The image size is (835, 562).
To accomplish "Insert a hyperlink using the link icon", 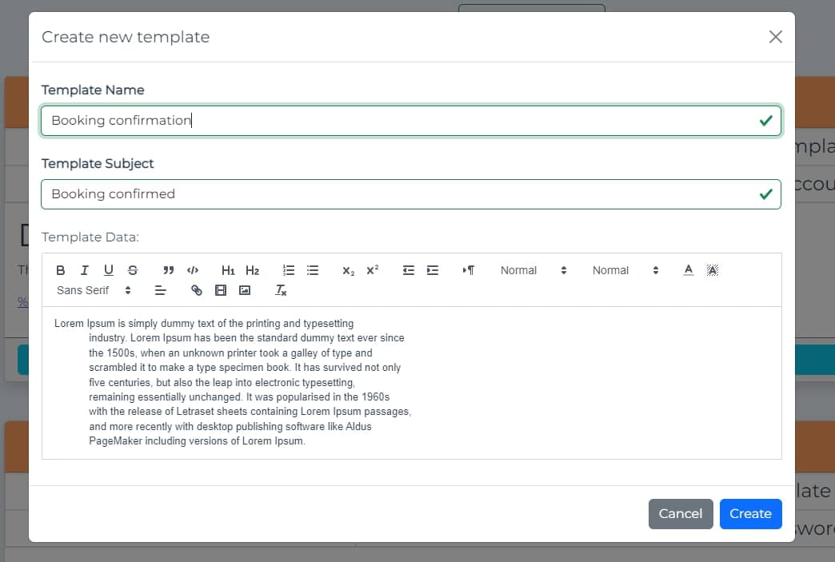I will pos(196,290).
